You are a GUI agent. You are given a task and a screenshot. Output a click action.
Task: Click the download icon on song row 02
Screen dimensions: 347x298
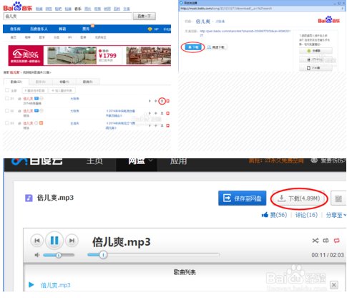(162, 113)
